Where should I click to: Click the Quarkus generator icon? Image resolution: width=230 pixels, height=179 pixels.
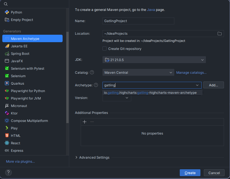coord(7,83)
